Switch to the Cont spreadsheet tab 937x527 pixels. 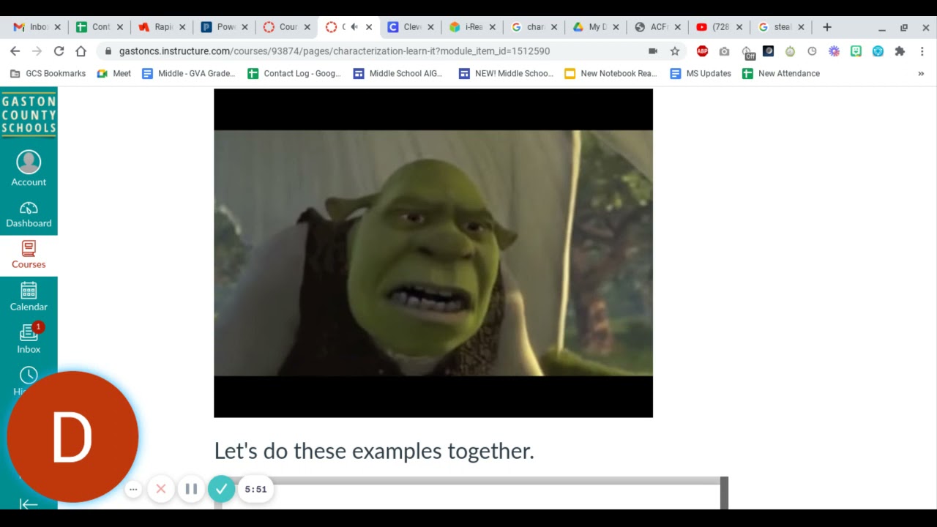tap(99, 27)
